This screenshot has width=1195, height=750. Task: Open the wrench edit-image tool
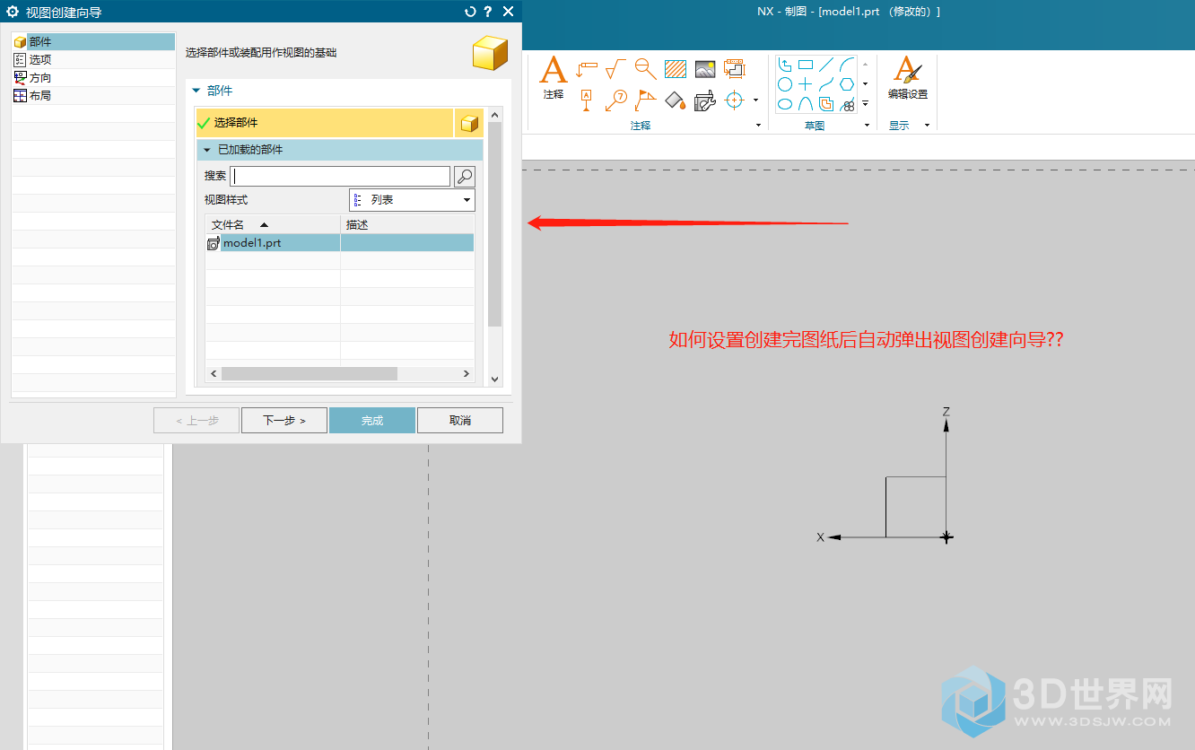[705, 100]
